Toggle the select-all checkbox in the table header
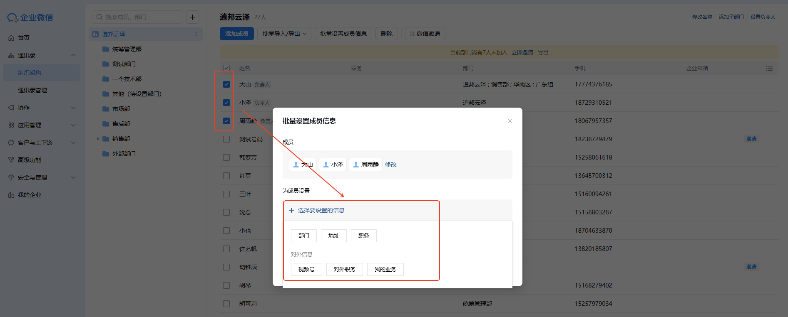Screen dimensions: 788x317 click(226, 68)
